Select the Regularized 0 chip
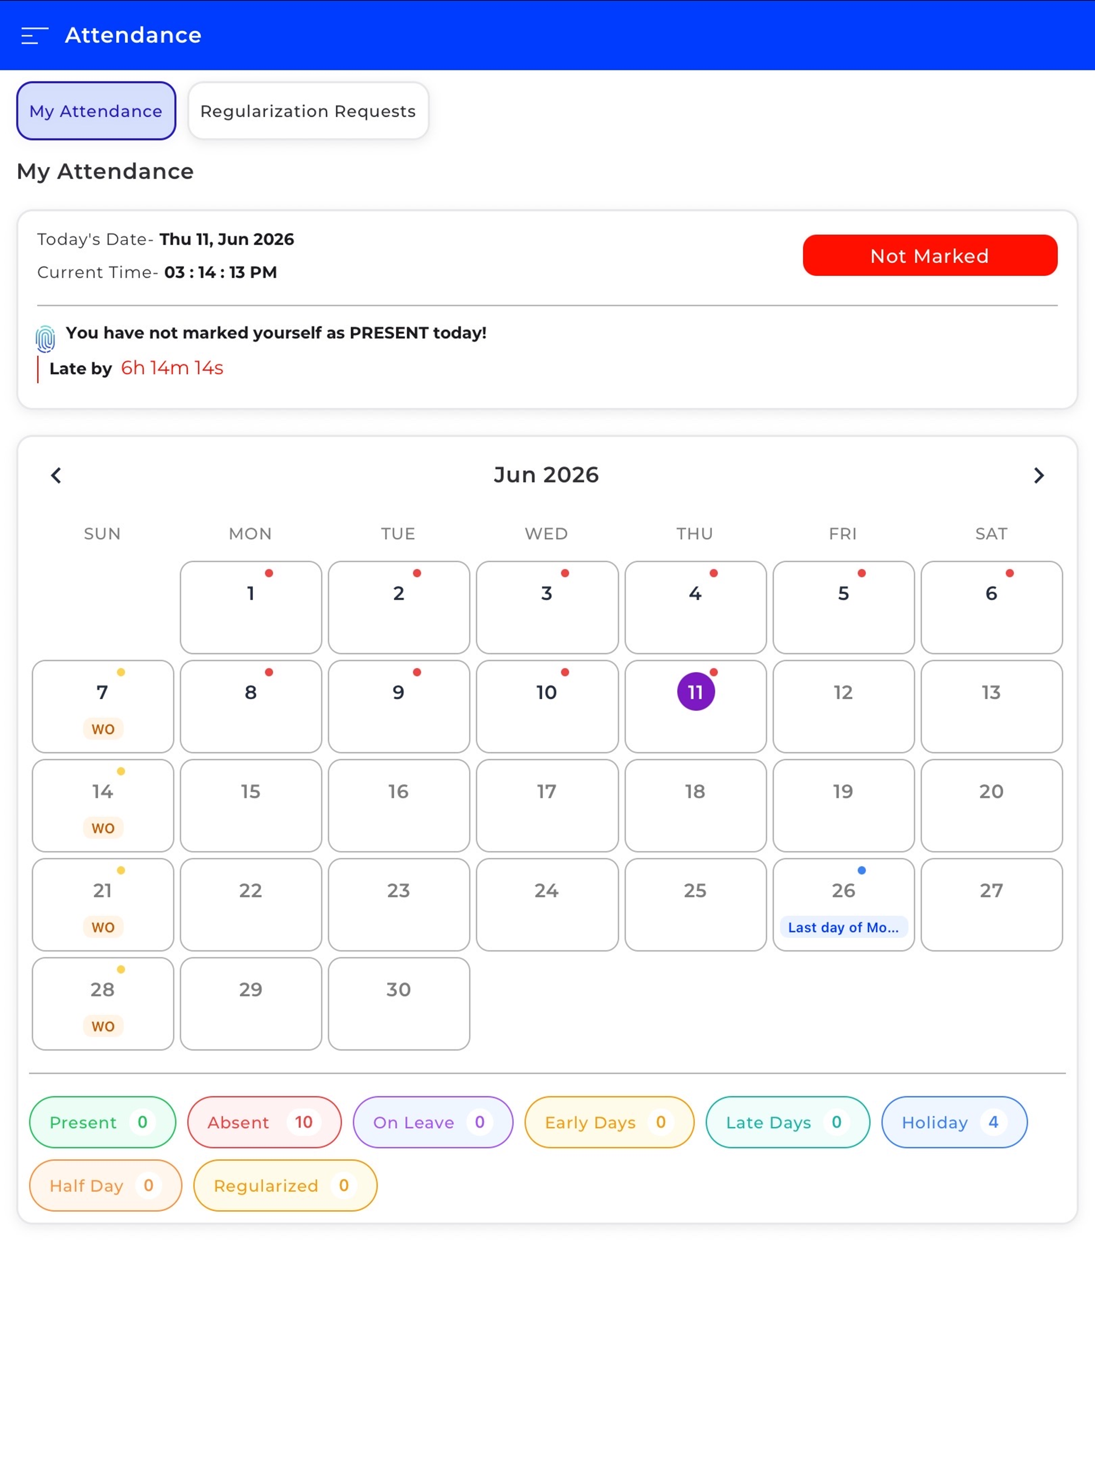1095x1460 pixels. point(285,1185)
